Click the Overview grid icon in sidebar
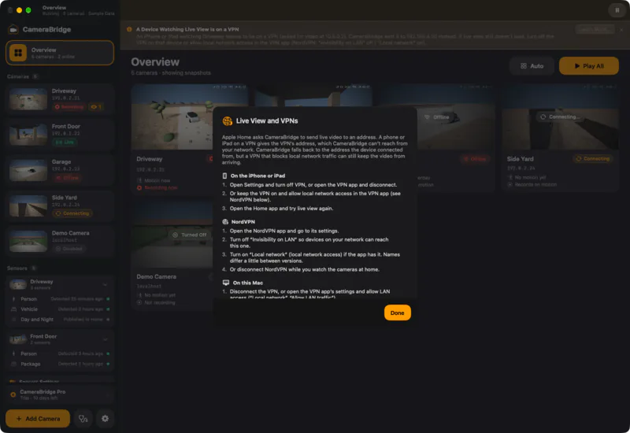 [x=18, y=53]
